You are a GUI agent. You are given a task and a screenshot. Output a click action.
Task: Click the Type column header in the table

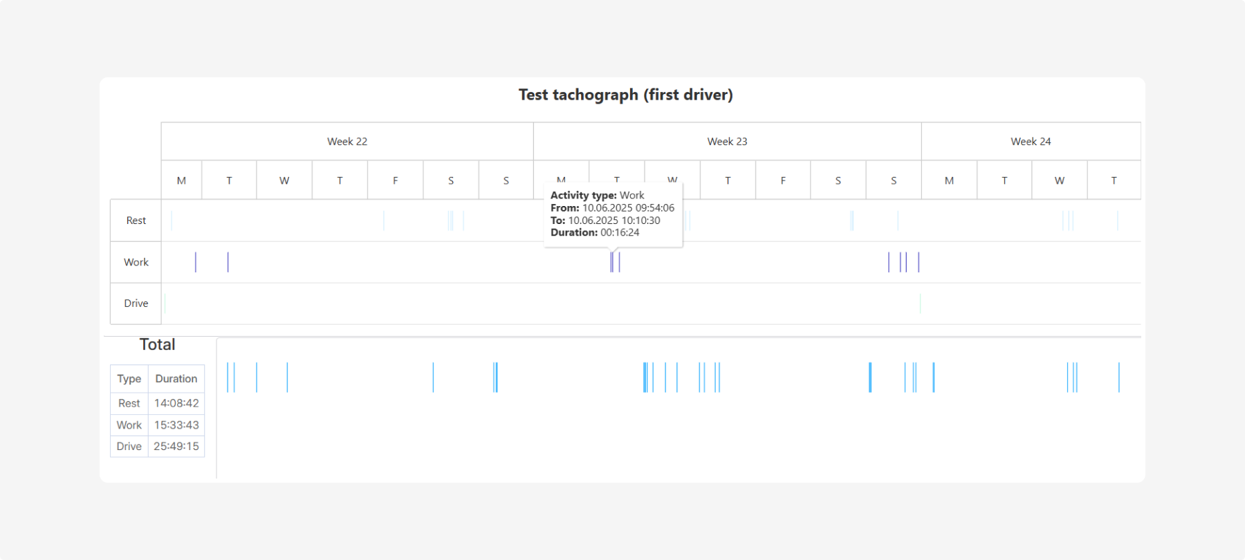pos(129,379)
